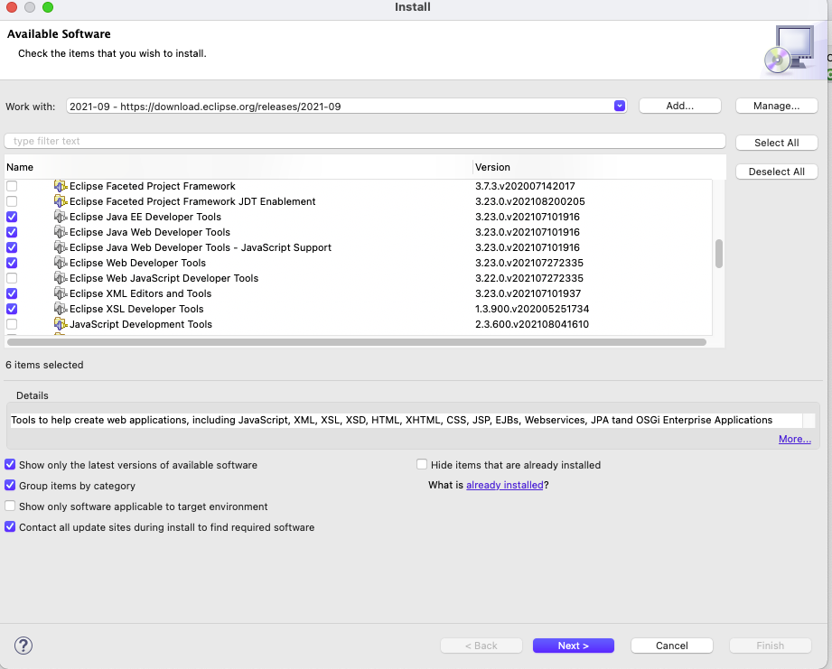Uncheck Eclipse XSL Developer Tools checkbox
The image size is (832, 669).
coord(12,309)
